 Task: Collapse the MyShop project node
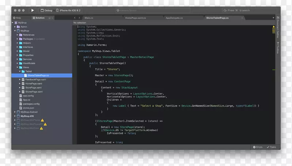tap(15, 31)
